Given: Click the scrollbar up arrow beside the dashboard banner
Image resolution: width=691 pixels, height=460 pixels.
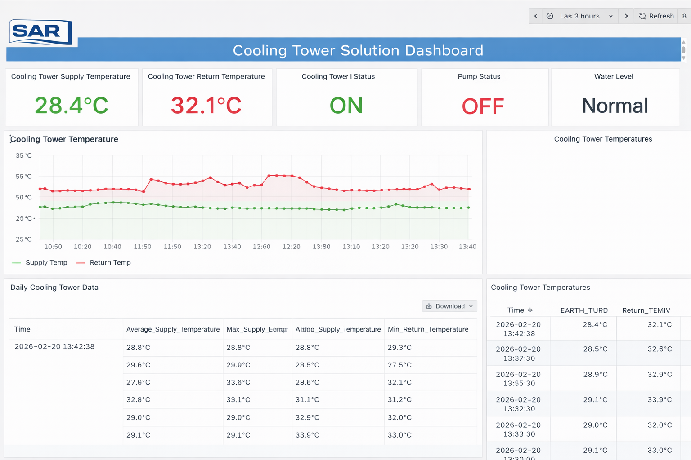Looking at the screenshot, I should (683, 42).
